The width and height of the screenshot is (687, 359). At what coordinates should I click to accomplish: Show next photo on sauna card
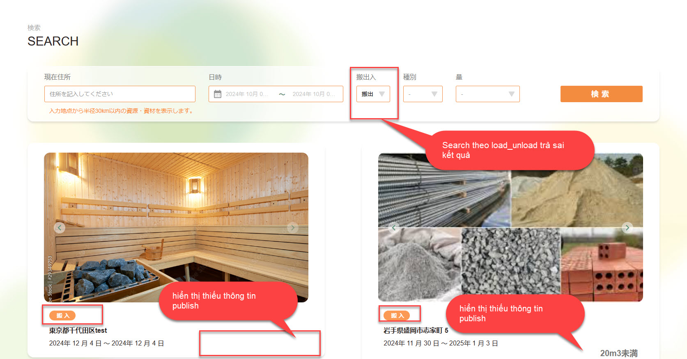coord(292,228)
